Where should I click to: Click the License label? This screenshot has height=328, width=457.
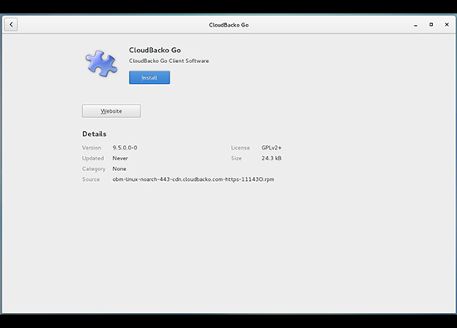click(x=240, y=148)
